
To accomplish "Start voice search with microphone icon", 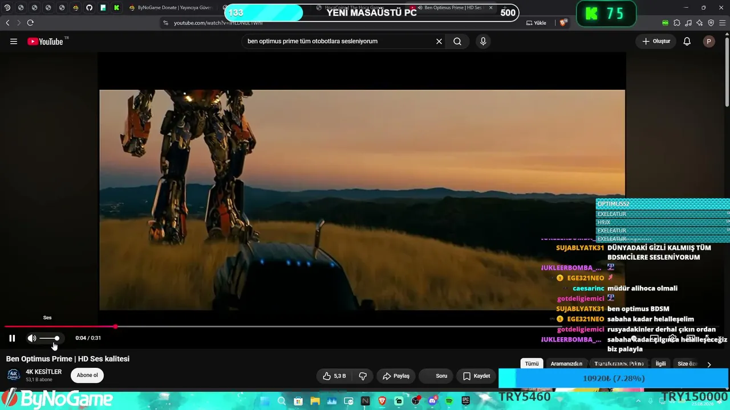I will coord(483,42).
